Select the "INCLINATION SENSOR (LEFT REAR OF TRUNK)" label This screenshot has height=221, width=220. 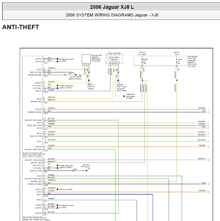96,58
